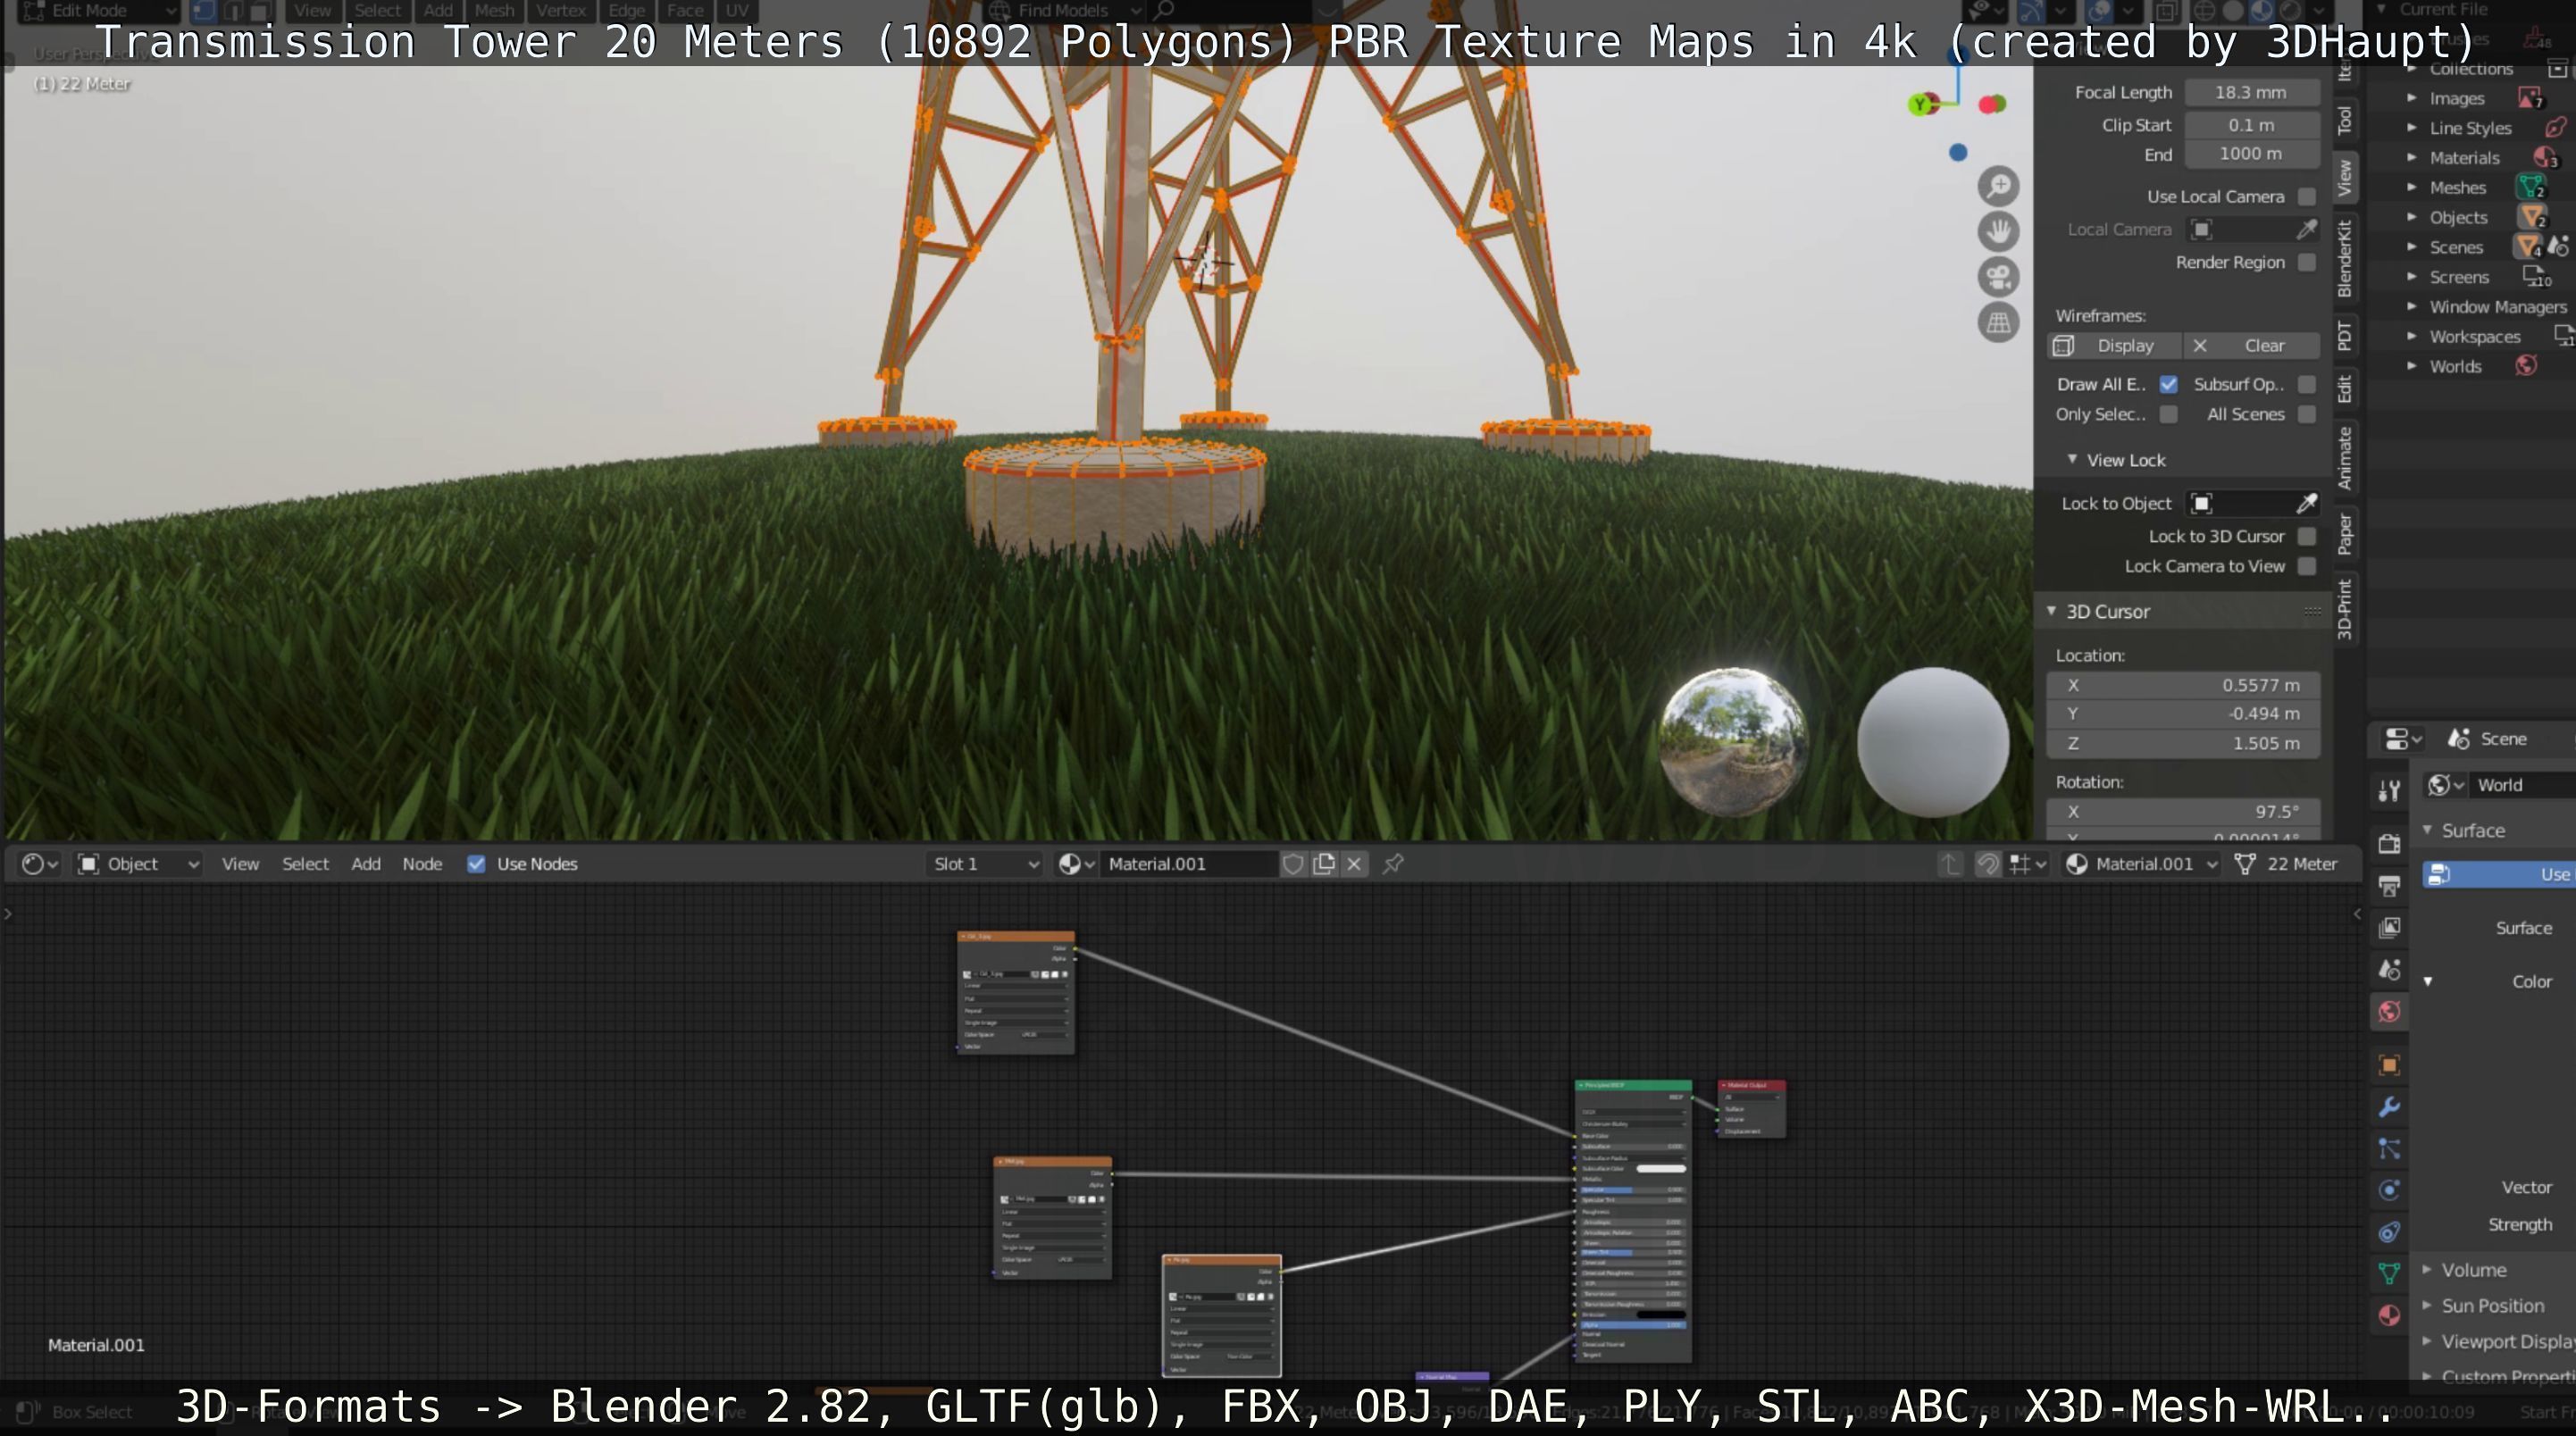The image size is (2576, 1436).
Task: Click the Images datablock icon in outliner
Action: [x=2529, y=98]
